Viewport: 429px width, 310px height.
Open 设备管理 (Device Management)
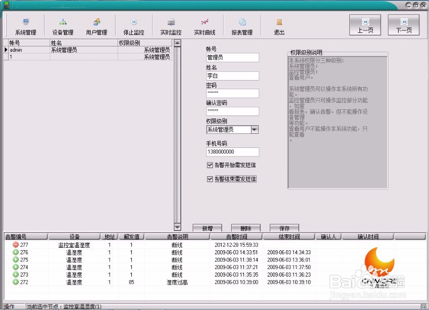click(63, 25)
